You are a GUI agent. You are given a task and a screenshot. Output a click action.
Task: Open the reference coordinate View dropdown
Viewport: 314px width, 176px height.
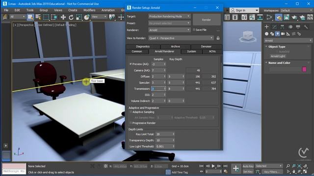coord(99,17)
